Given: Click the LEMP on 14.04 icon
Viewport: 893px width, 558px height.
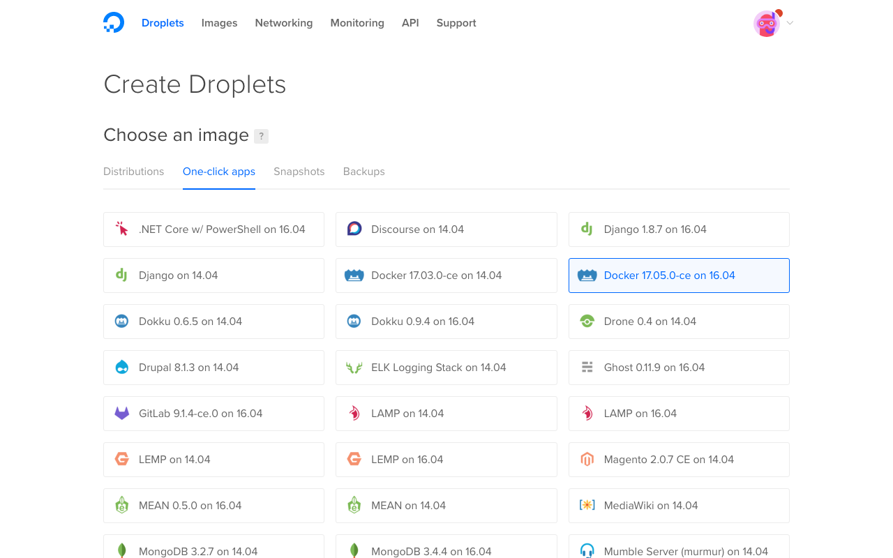Looking at the screenshot, I should click(x=122, y=459).
